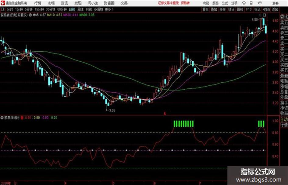Open the F10 company info button

click(249, 9)
